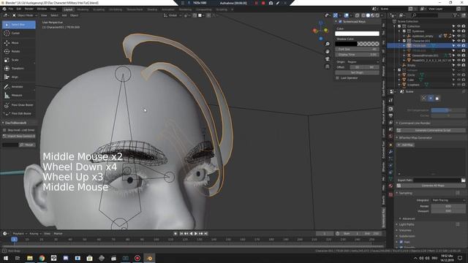Click the white Color swatch

coord(357,34)
